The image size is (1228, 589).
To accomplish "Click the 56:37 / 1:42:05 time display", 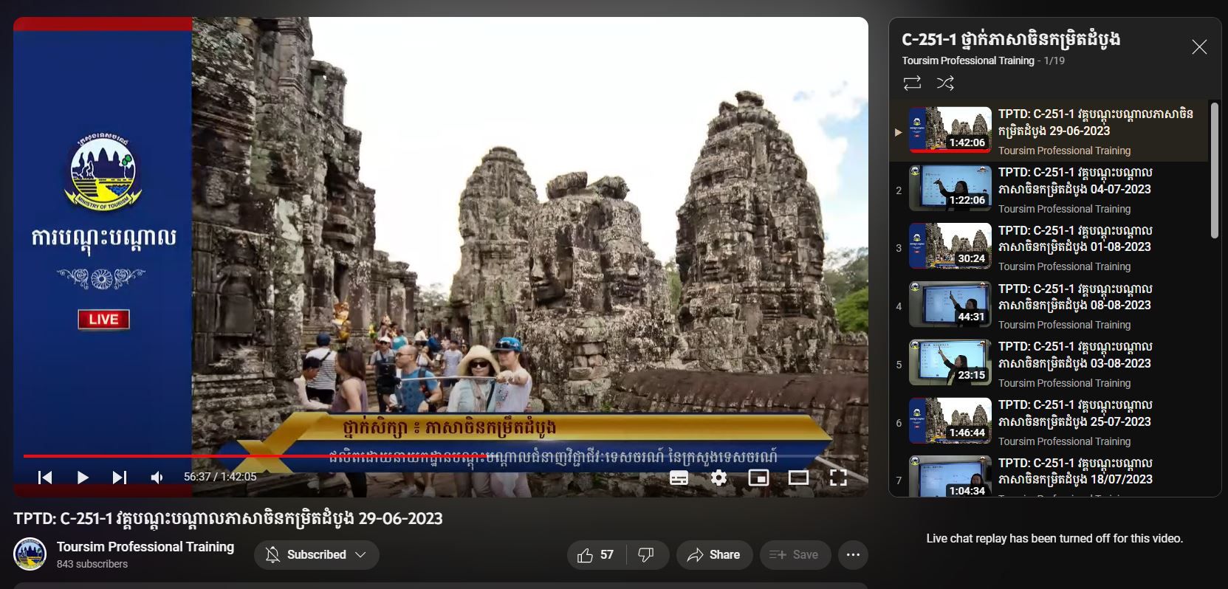I will coord(220,477).
